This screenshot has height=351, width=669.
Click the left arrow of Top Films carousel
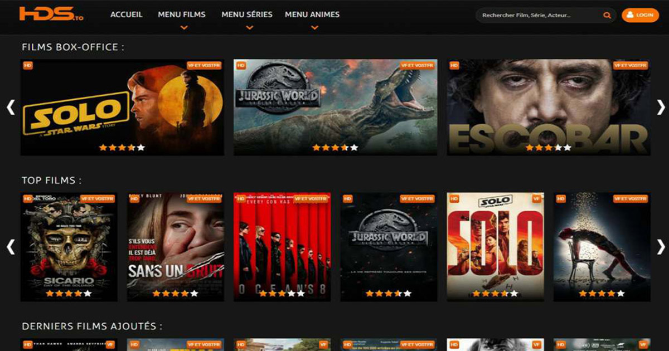point(11,246)
